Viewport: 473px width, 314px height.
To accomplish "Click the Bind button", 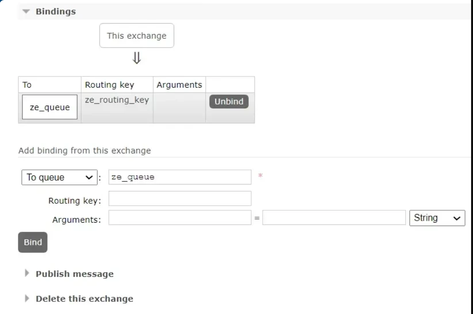I will click(33, 242).
